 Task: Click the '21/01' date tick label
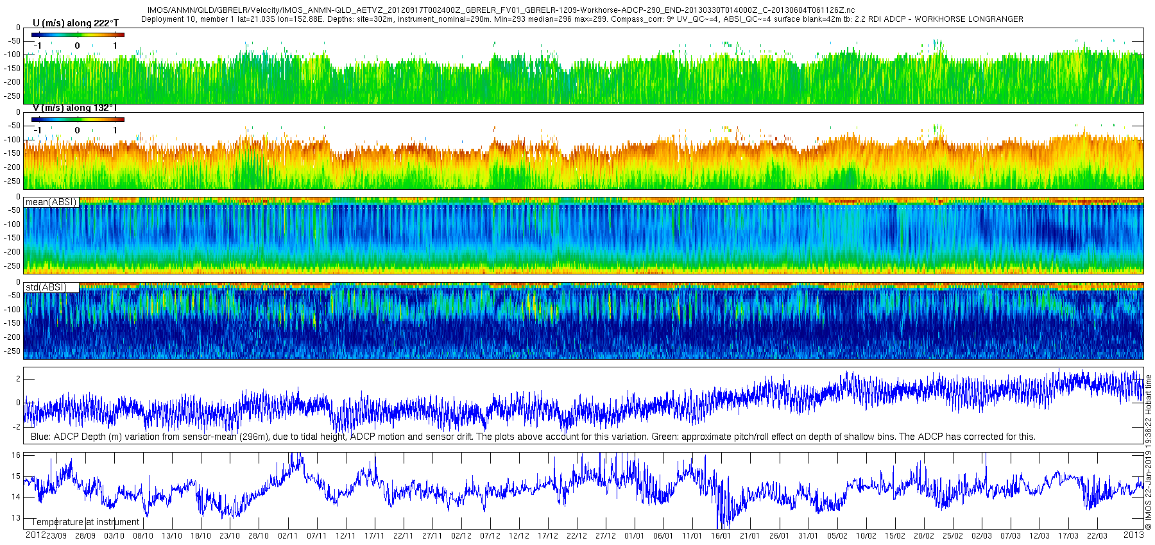749,536
